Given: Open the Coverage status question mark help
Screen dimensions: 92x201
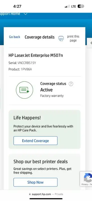Looking at the screenshot, I should [71, 84].
